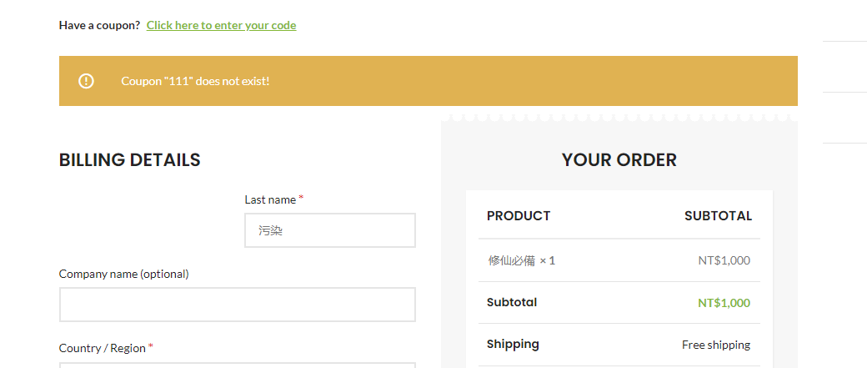Click the Shipping row label
Image resolution: width=867 pixels, height=368 pixels.
(513, 344)
